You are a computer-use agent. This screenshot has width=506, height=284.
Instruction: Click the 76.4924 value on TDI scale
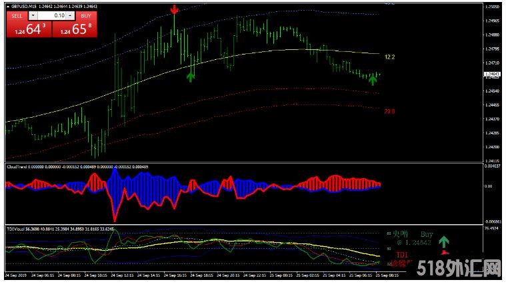click(x=491, y=228)
